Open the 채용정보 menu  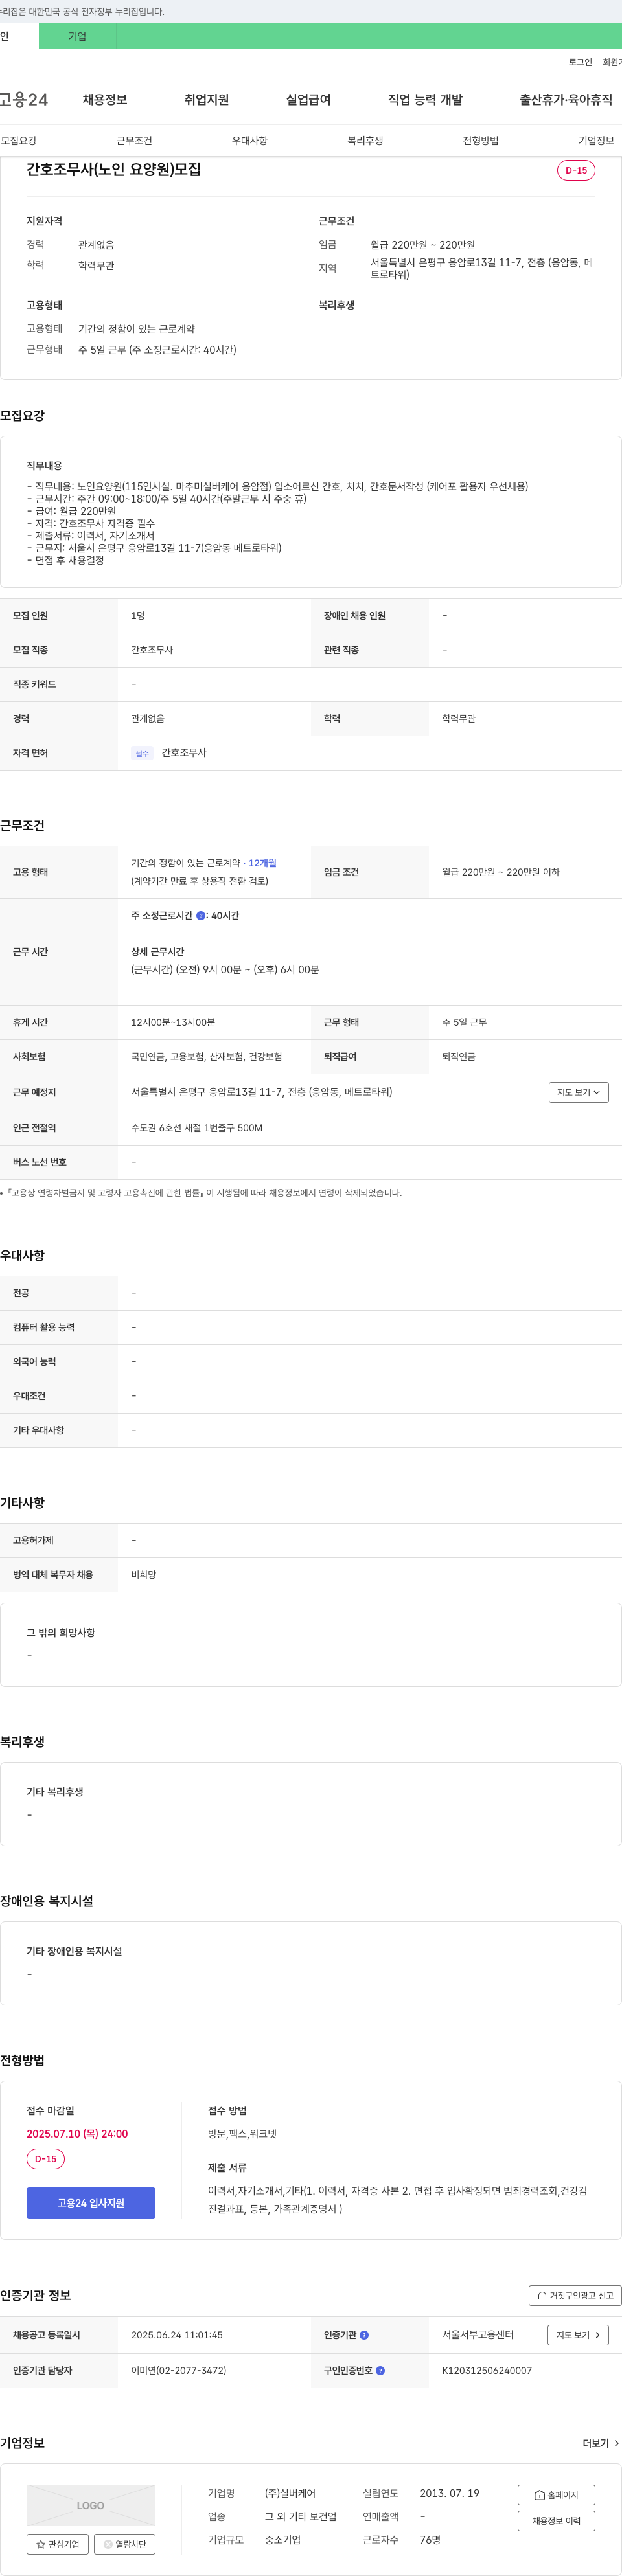click(x=105, y=100)
